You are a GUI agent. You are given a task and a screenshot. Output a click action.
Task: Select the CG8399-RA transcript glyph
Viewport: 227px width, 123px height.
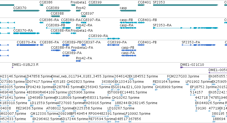point(104,39)
